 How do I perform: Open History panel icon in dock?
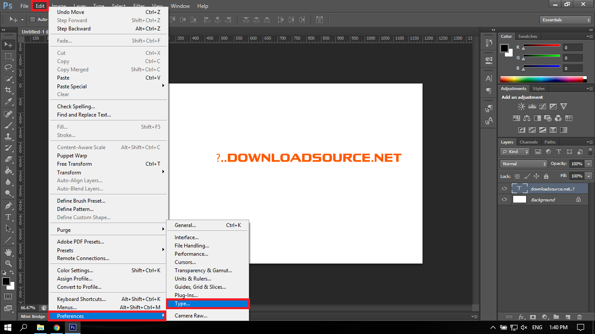coord(489,43)
